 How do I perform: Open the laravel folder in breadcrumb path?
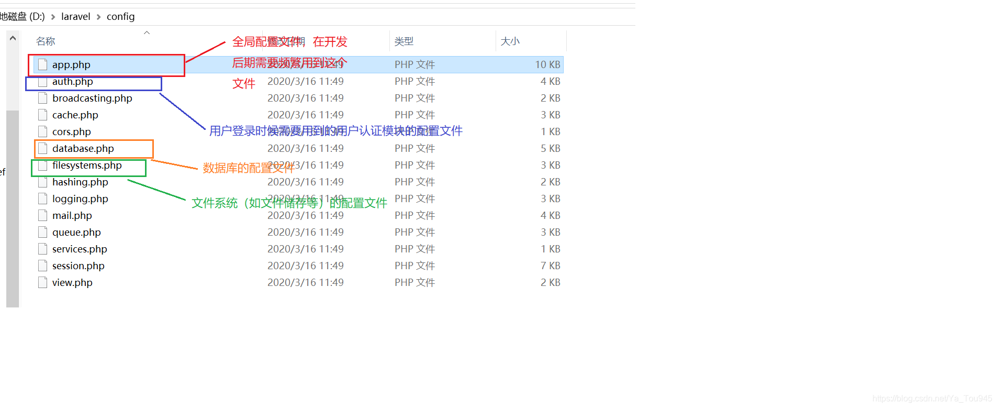tap(76, 16)
